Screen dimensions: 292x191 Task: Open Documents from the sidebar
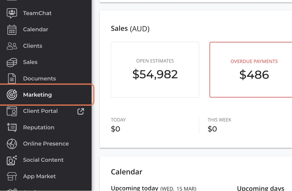point(39,78)
